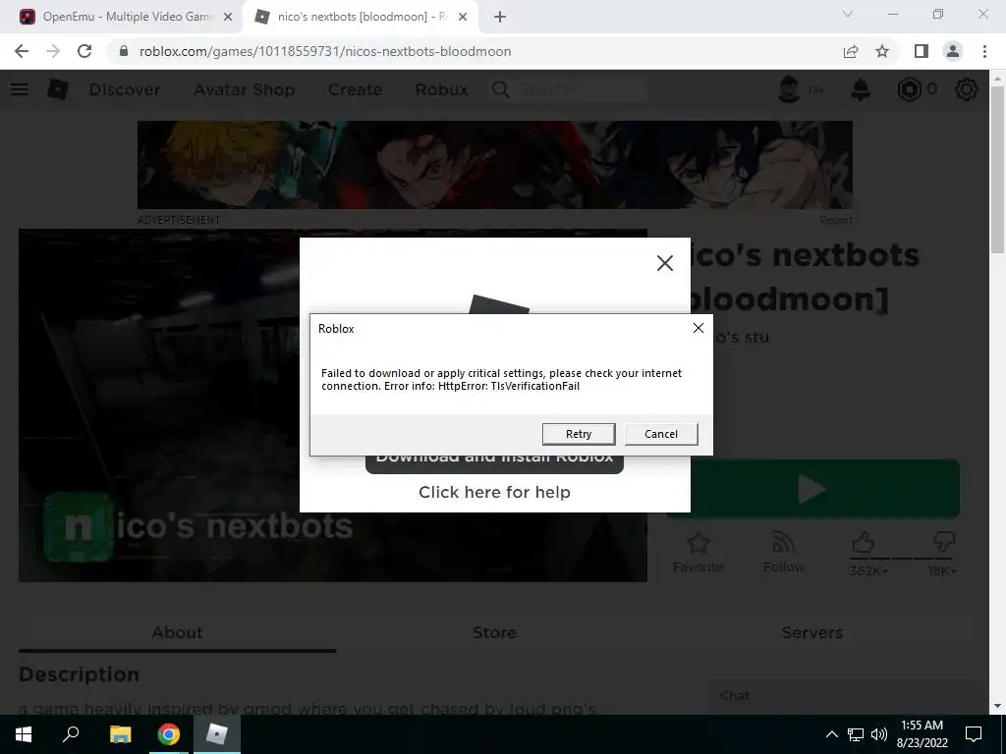This screenshot has height=754, width=1006.
Task: Click Cancel in the Roblox error dialog
Action: pyautogui.click(x=661, y=434)
